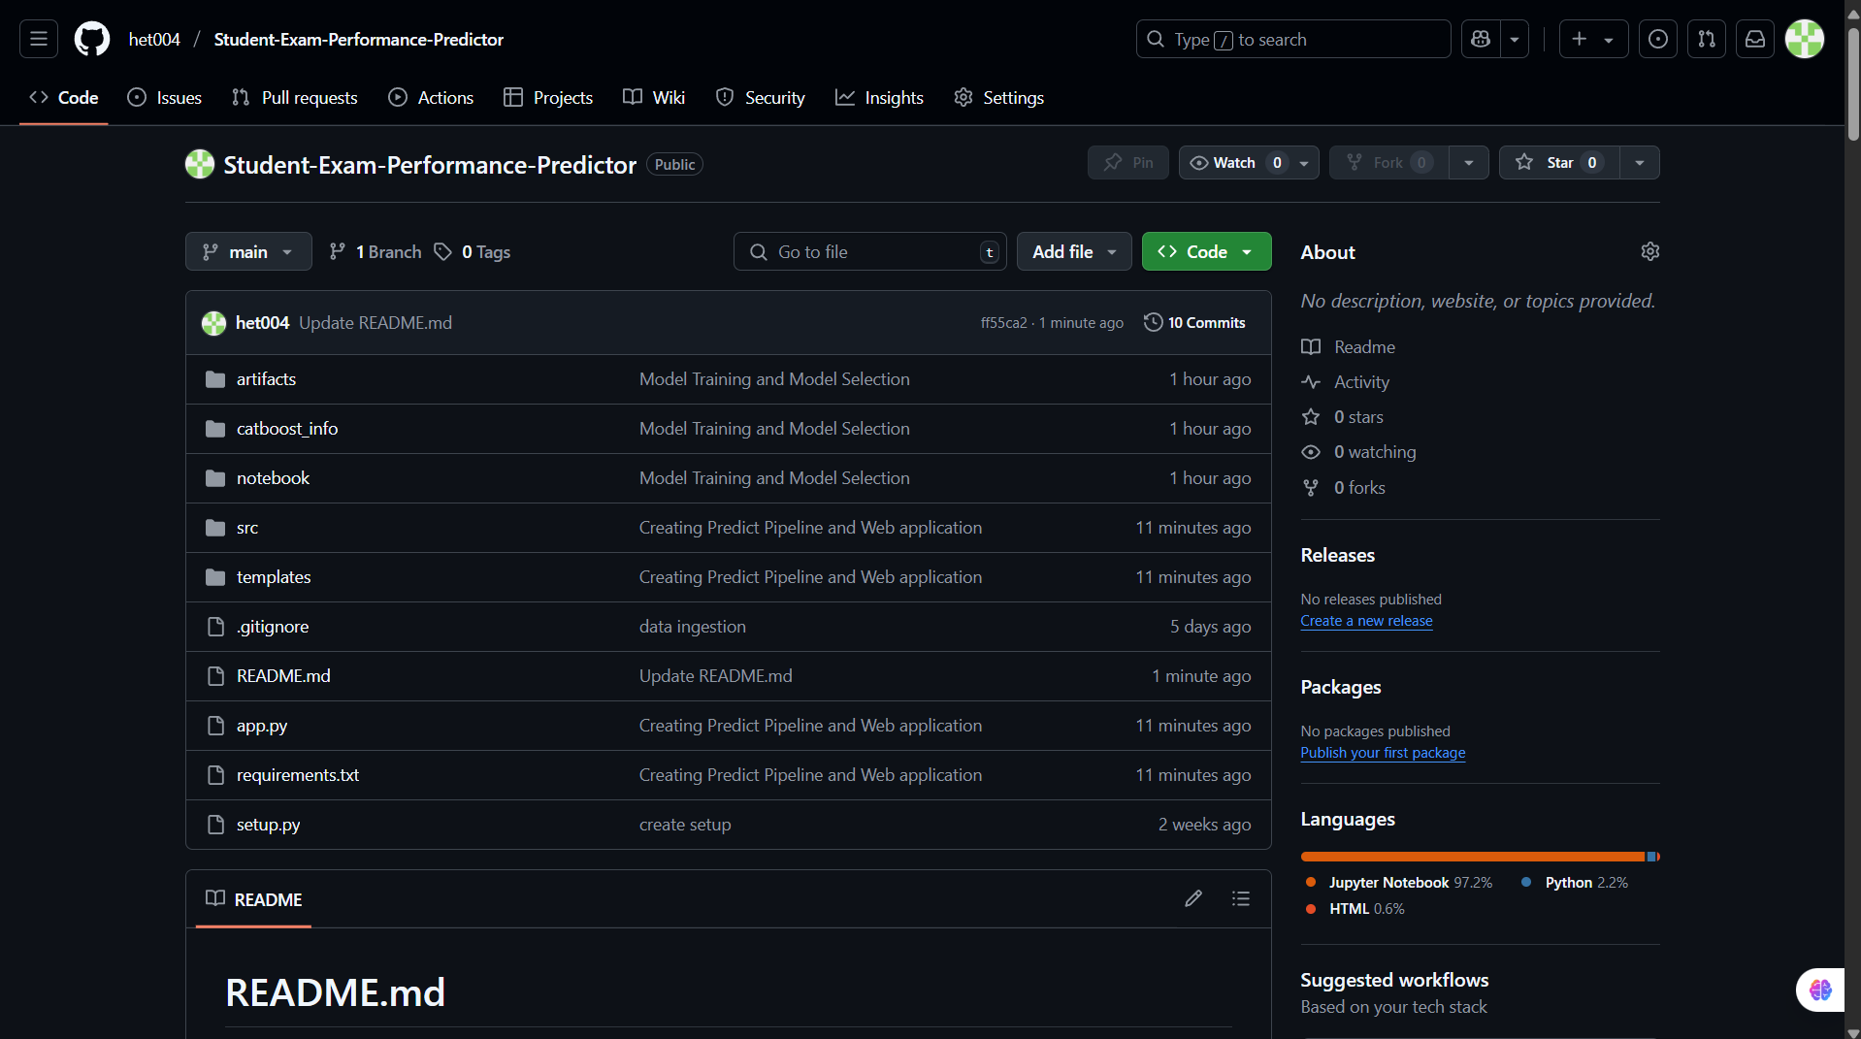Switch branch using the main dropdown
The height and width of the screenshot is (1039, 1861).
pos(248,251)
